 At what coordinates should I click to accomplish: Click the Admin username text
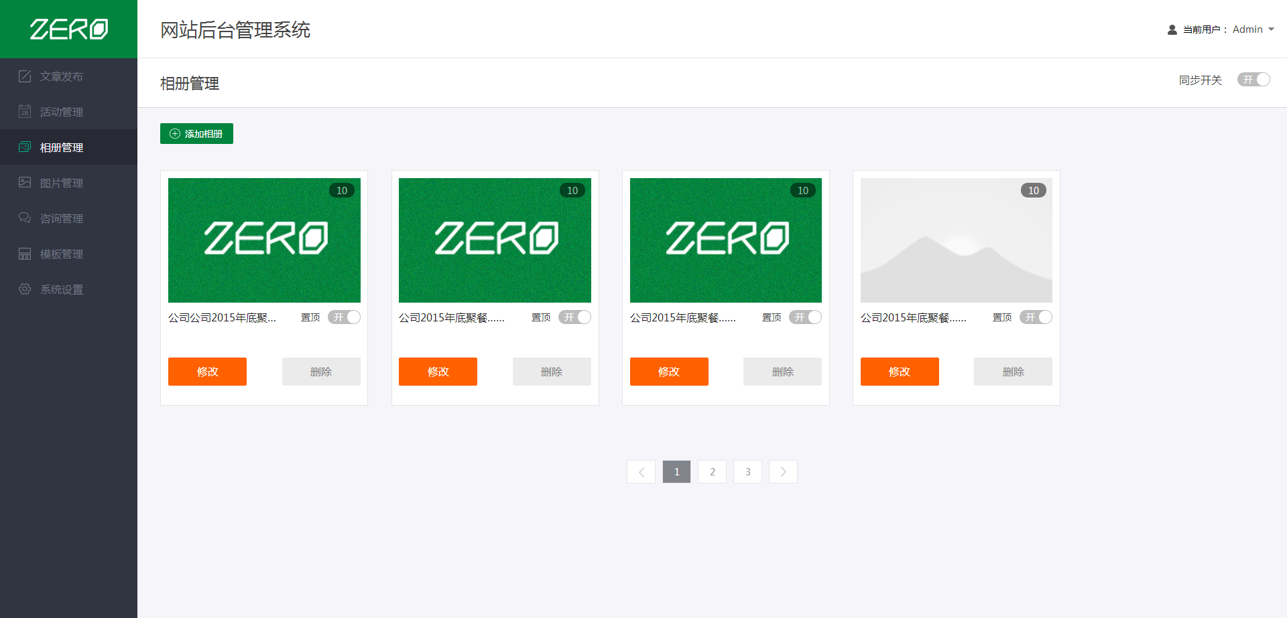coord(1247,29)
